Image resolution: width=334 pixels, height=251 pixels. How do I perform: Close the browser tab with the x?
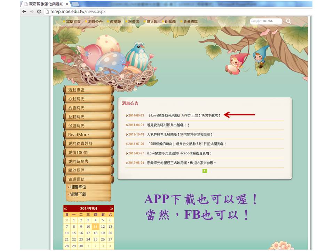[x=67, y=4]
